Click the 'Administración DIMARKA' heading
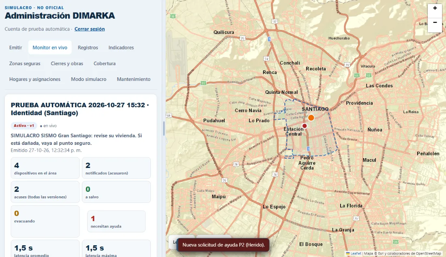This screenshot has width=446, height=257. (x=60, y=16)
